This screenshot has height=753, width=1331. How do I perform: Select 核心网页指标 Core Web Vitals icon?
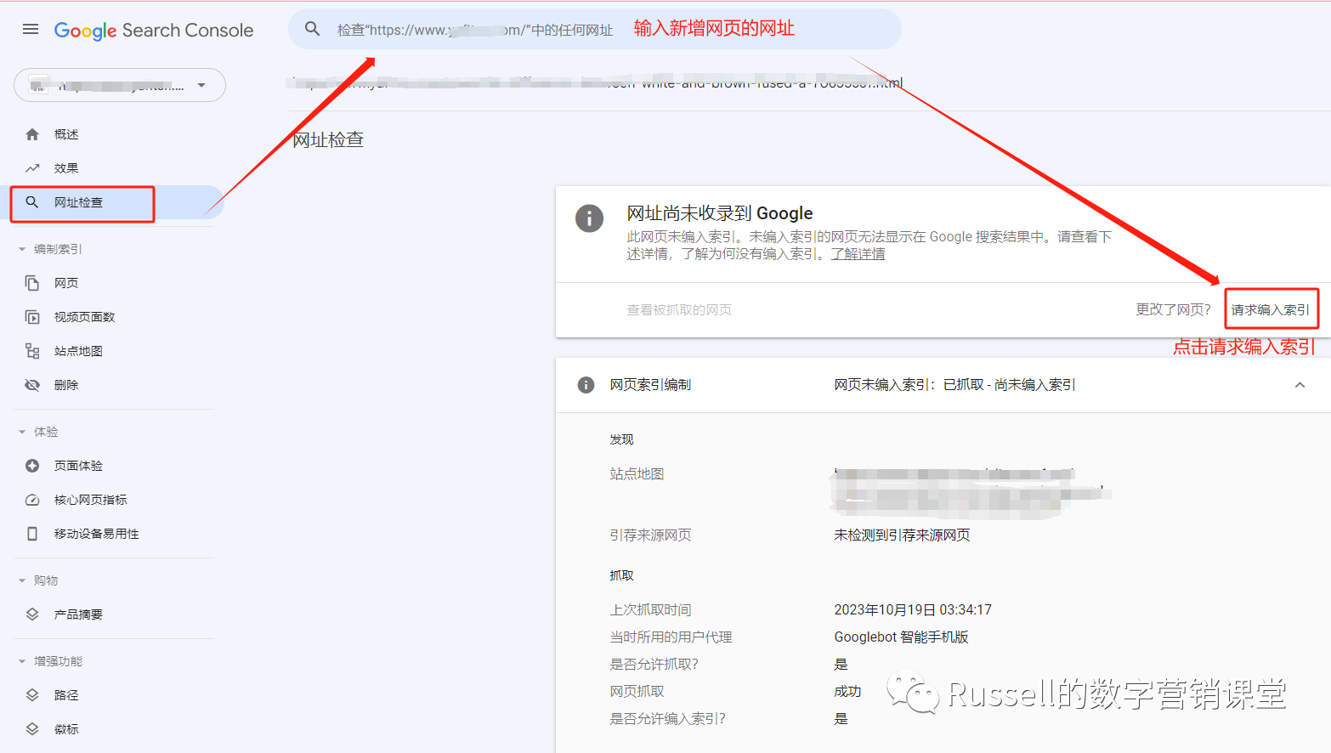pyautogui.click(x=32, y=499)
